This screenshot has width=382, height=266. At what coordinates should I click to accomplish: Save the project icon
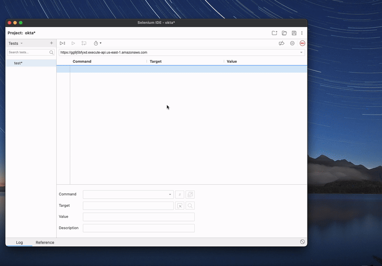[x=294, y=33]
